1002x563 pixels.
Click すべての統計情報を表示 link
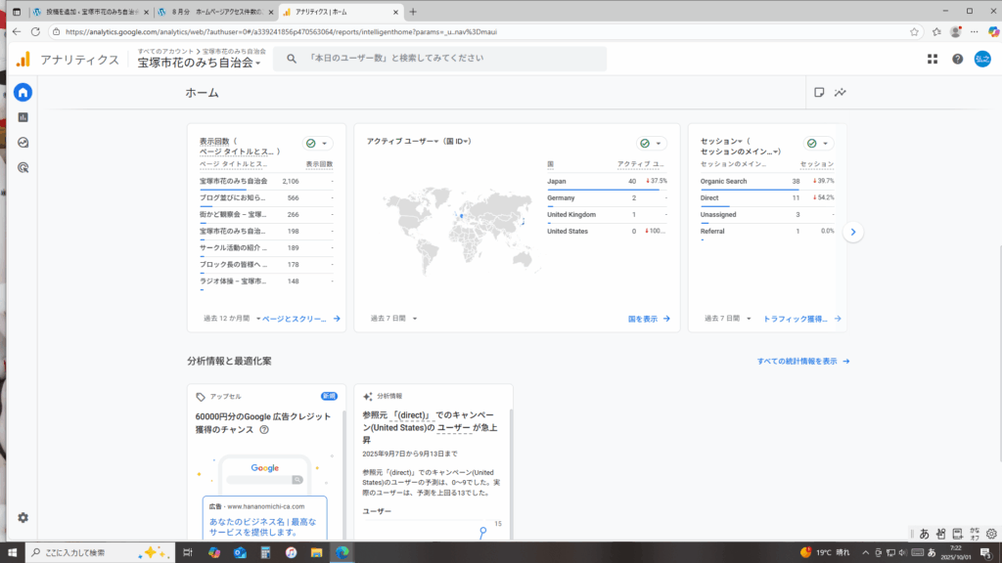(802, 361)
